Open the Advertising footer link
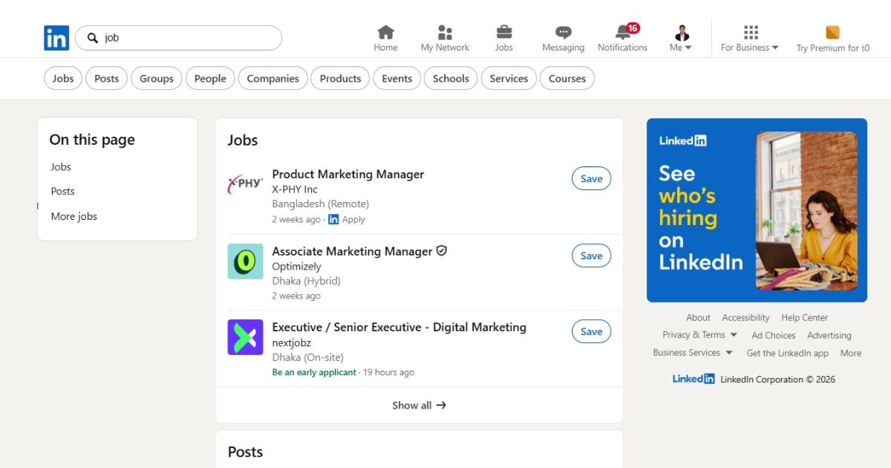This screenshot has width=891, height=468. (829, 336)
